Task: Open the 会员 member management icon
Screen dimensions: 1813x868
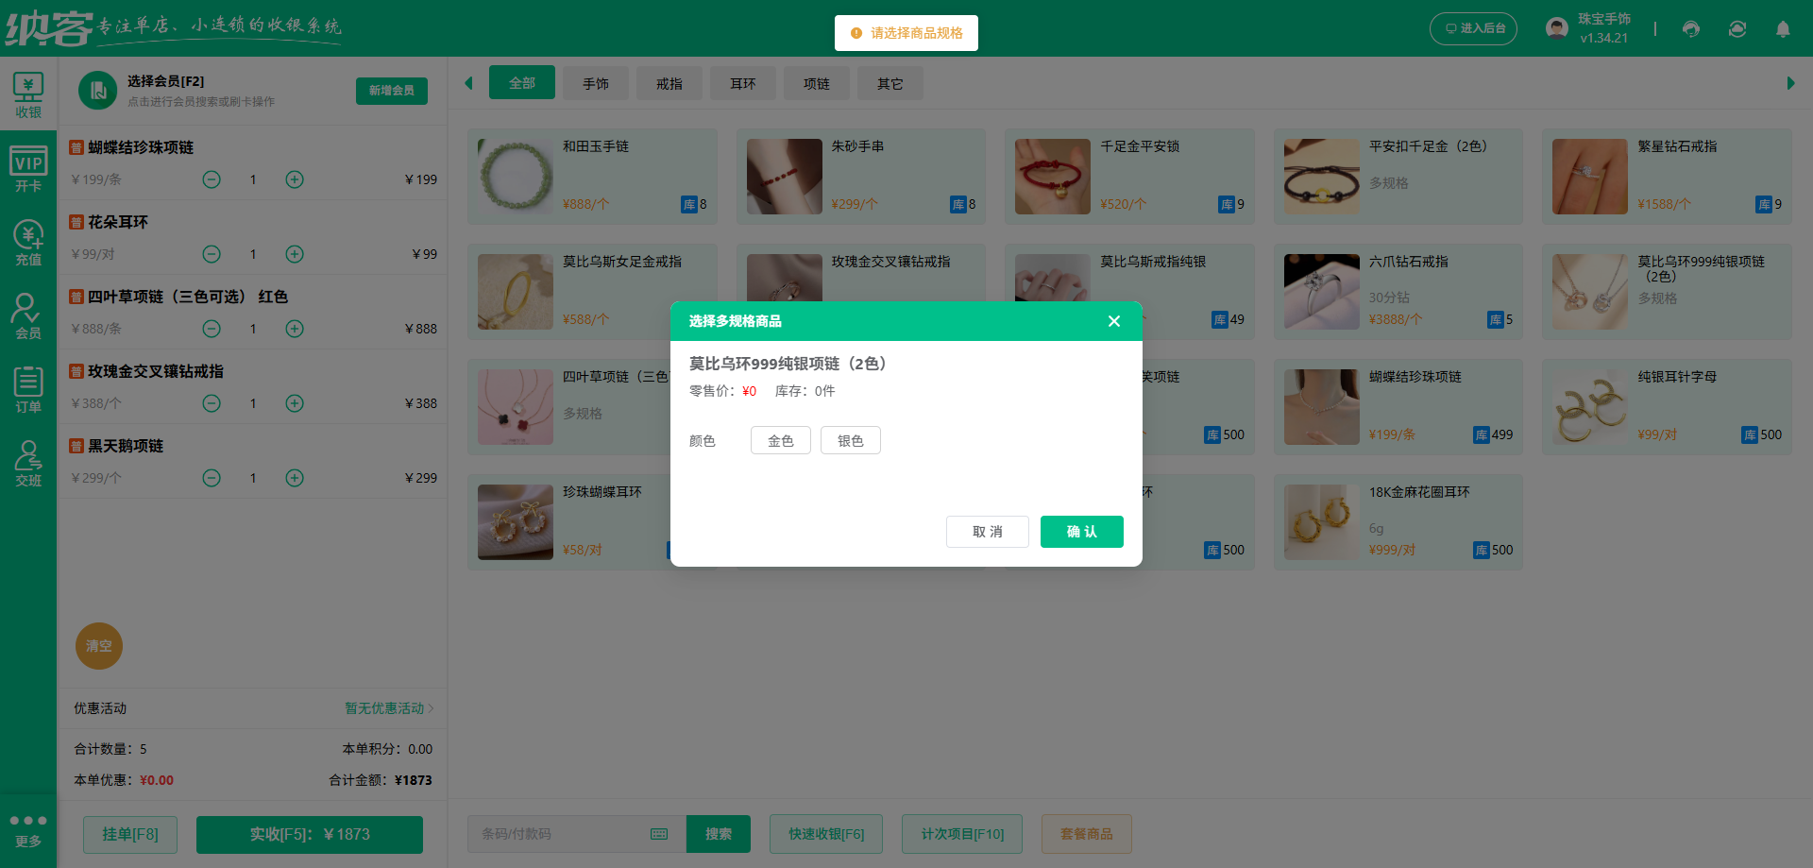Action: [28, 315]
